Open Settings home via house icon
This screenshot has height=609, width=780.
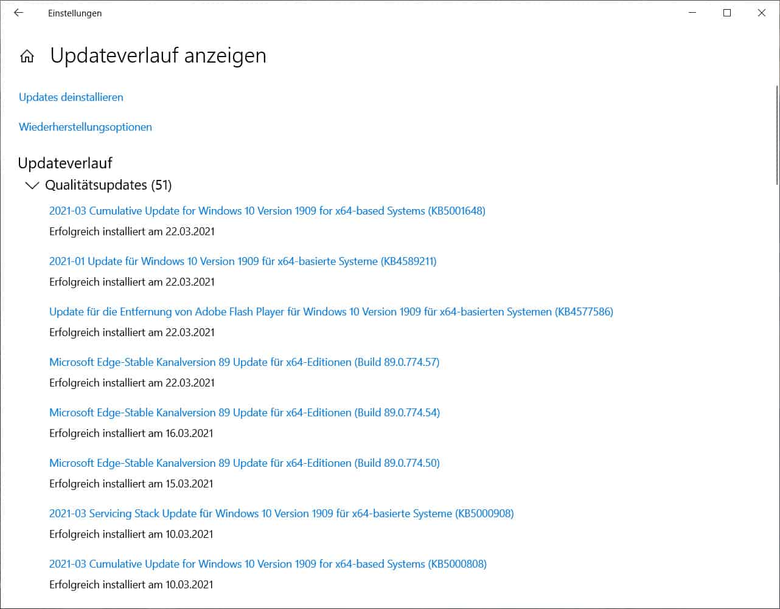click(x=27, y=57)
